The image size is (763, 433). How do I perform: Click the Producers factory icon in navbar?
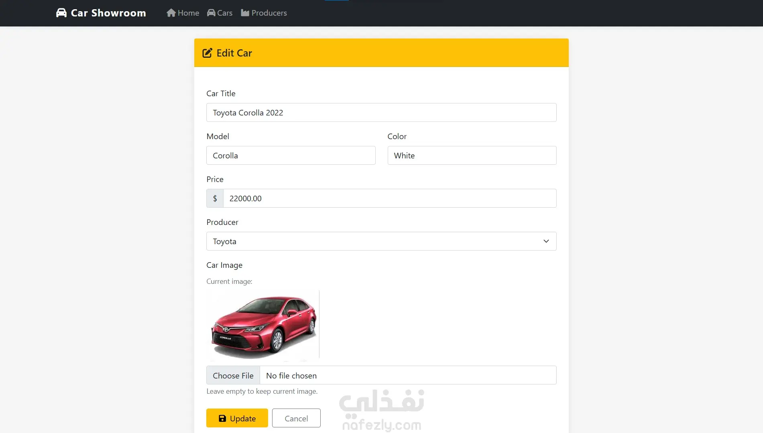coord(245,13)
